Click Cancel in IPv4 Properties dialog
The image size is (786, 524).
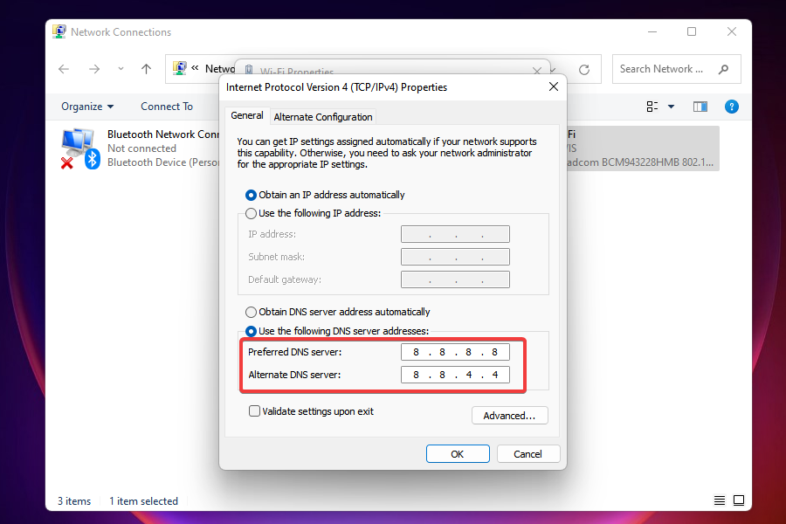(x=527, y=454)
